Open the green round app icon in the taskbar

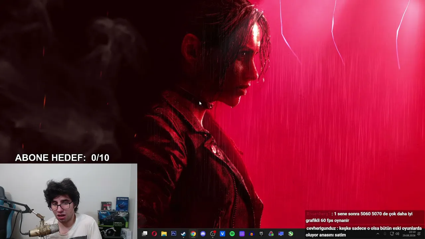tap(291, 234)
